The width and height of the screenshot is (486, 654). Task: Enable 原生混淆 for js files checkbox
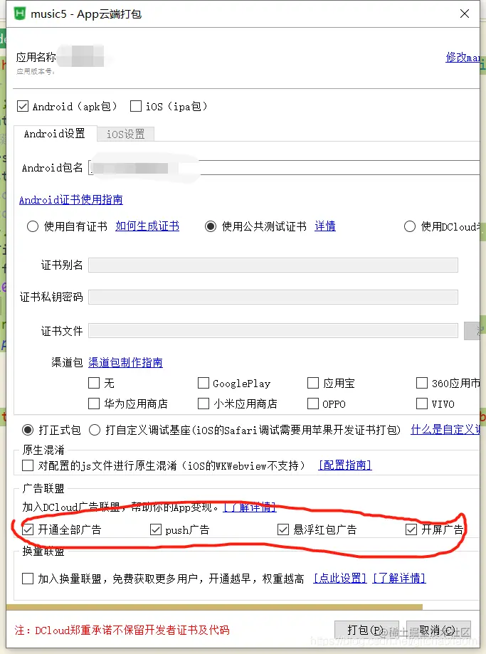[28, 465]
